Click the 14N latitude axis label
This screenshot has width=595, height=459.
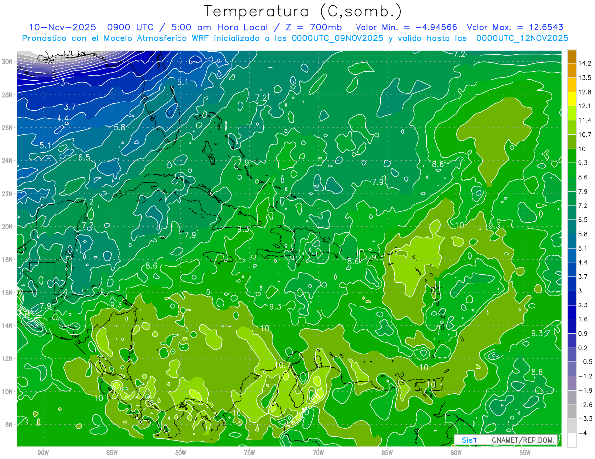[7, 325]
